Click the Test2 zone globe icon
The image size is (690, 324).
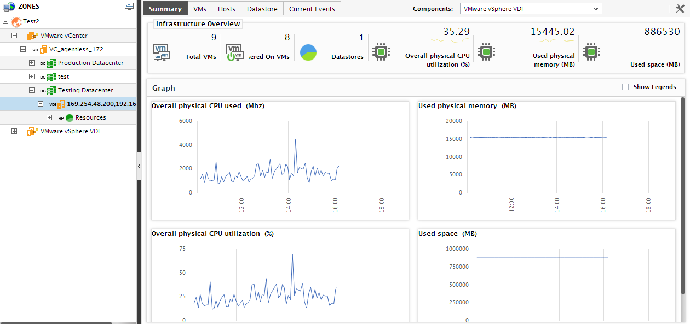(x=16, y=21)
